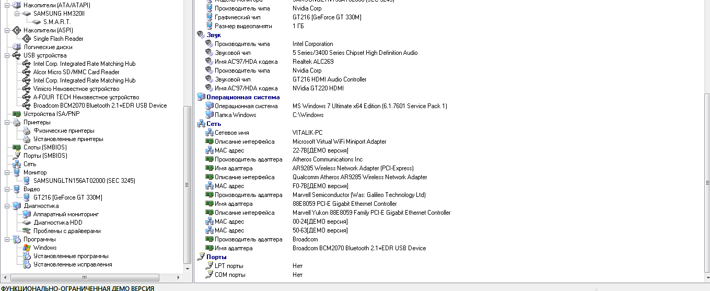Click the Порты header icon in details
Screen dimensions: 710x291
201,257
